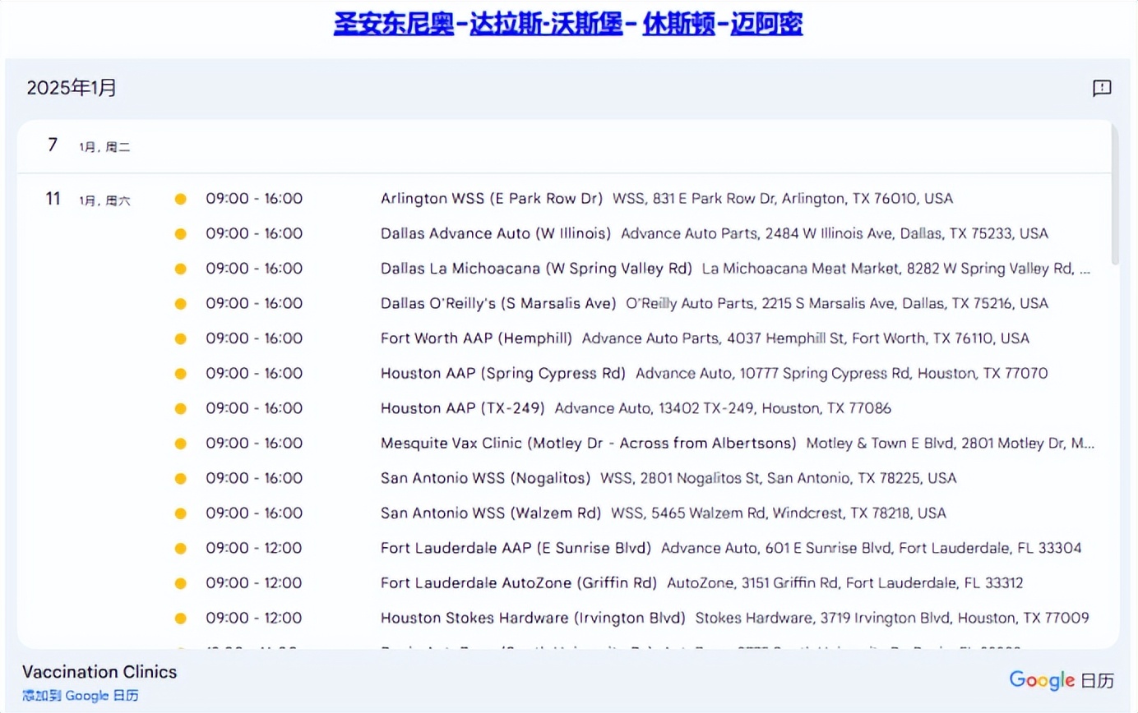Click address 10777 Spring Cypress Rd, Houston
Image resolution: width=1138 pixels, height=713 pixels.
(842, 373)
